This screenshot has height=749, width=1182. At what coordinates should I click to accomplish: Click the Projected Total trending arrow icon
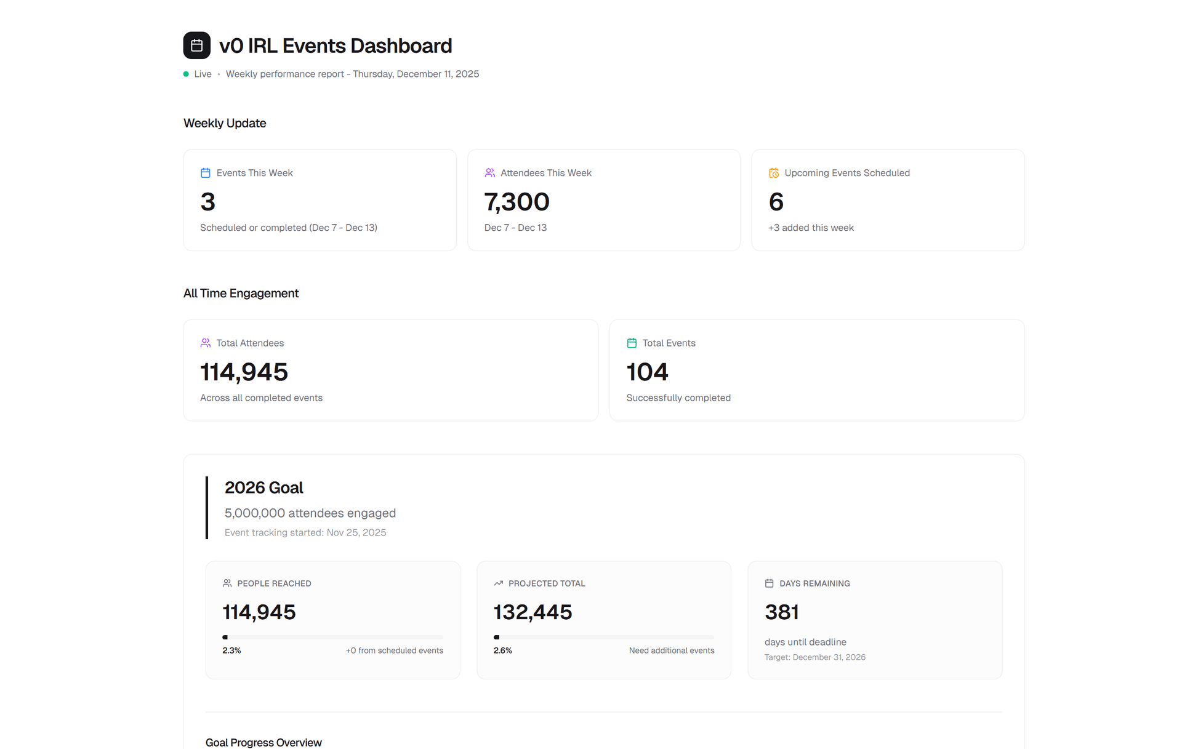point(498,583)
